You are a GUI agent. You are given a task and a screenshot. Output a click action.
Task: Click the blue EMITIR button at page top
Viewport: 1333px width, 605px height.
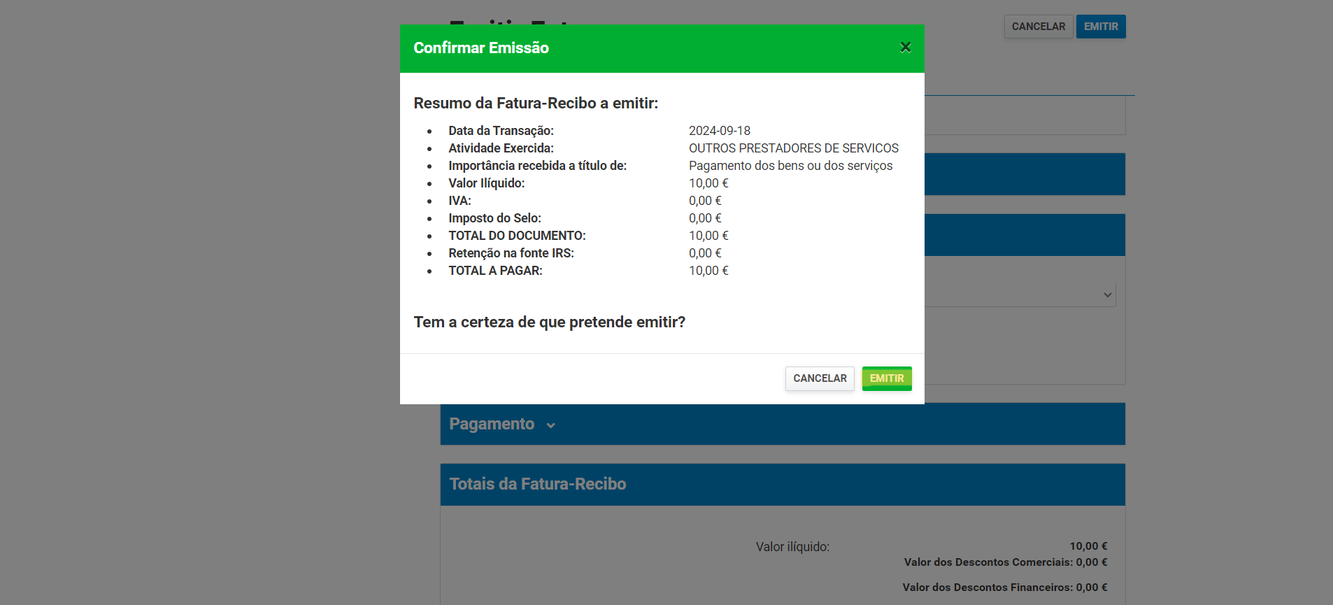[1100, 27]
